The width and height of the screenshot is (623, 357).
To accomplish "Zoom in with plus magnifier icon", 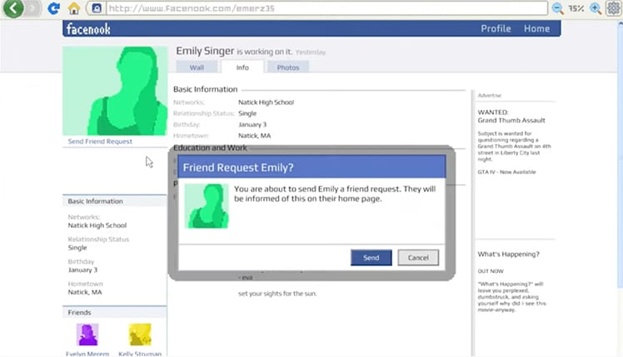I will pyautogui.click(x=596, y=8).
